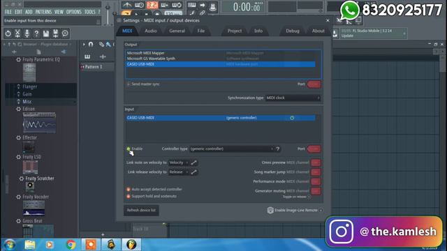Click the curve icon next to Velocity dropdown
This screenshot has width=447, height=251.
[194, 162]
